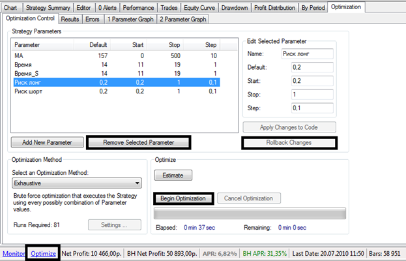Screen dimensions: 406x261
Task: Click Remove Selected Parameter
Action: (x=139, y=142)
